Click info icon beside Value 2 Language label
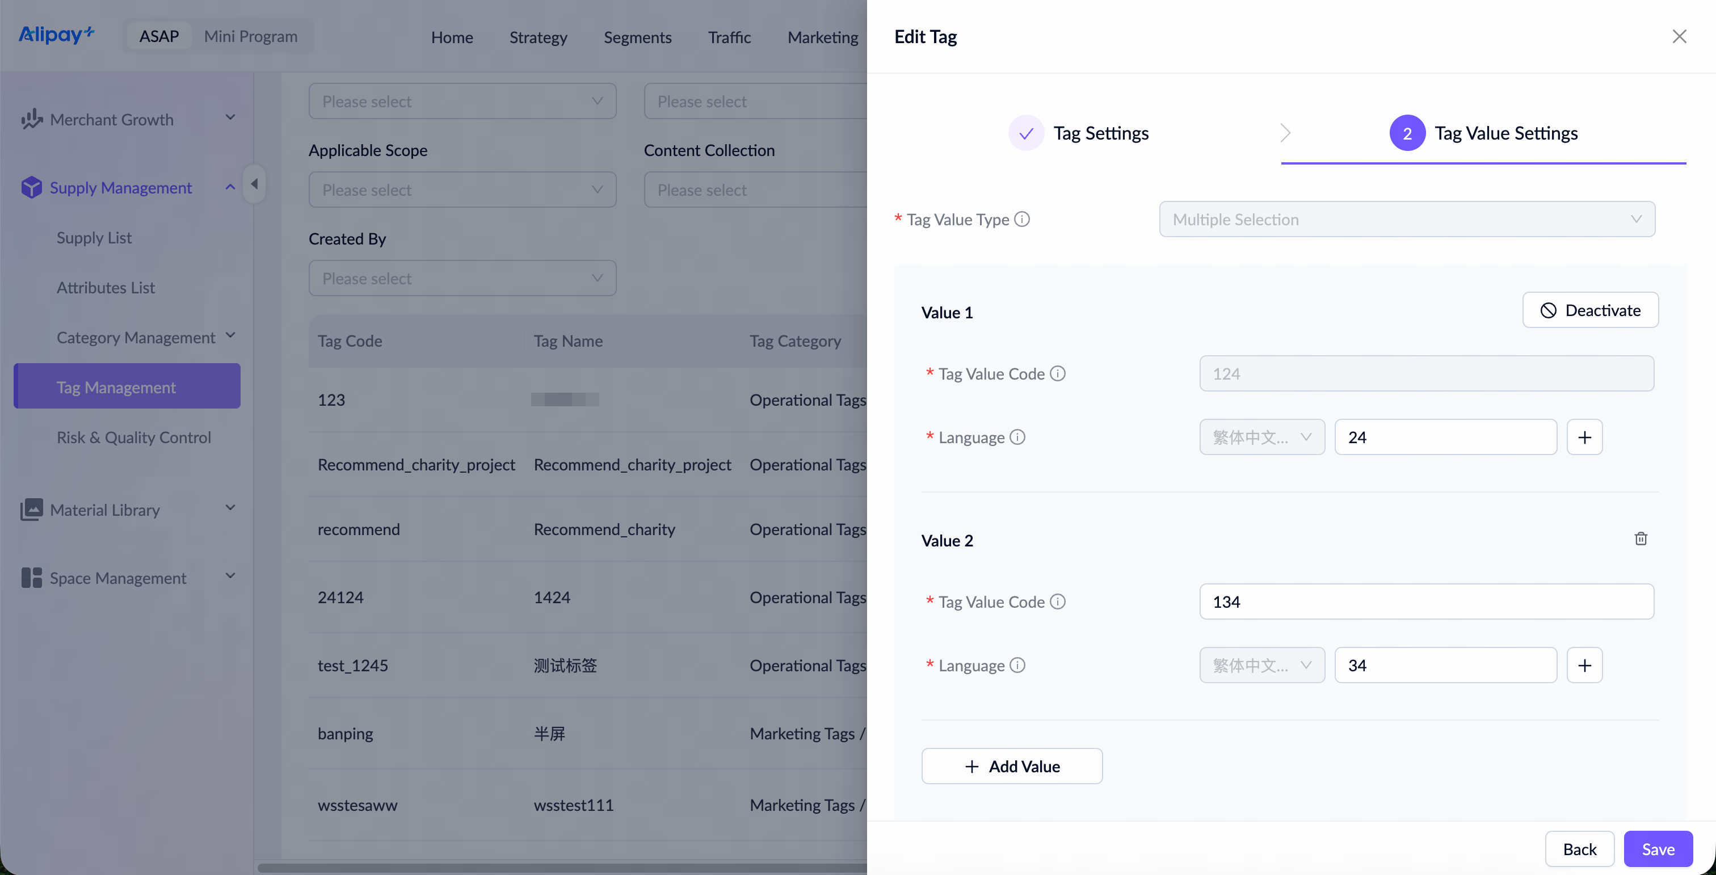This screenshot has width=1716, height=875. click(1017, 665)
